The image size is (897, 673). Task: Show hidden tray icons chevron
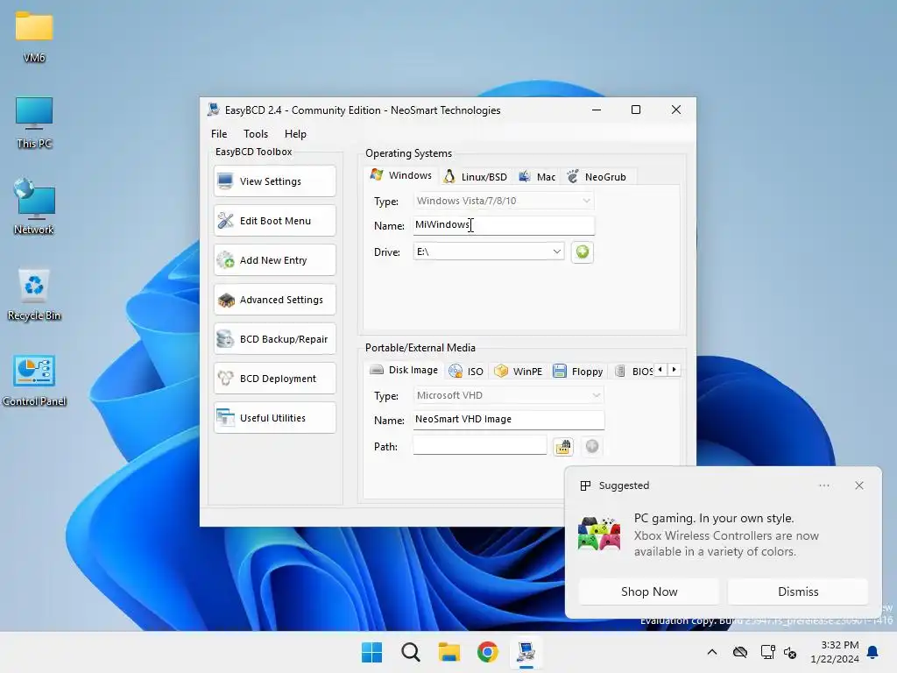pos(712,652)
